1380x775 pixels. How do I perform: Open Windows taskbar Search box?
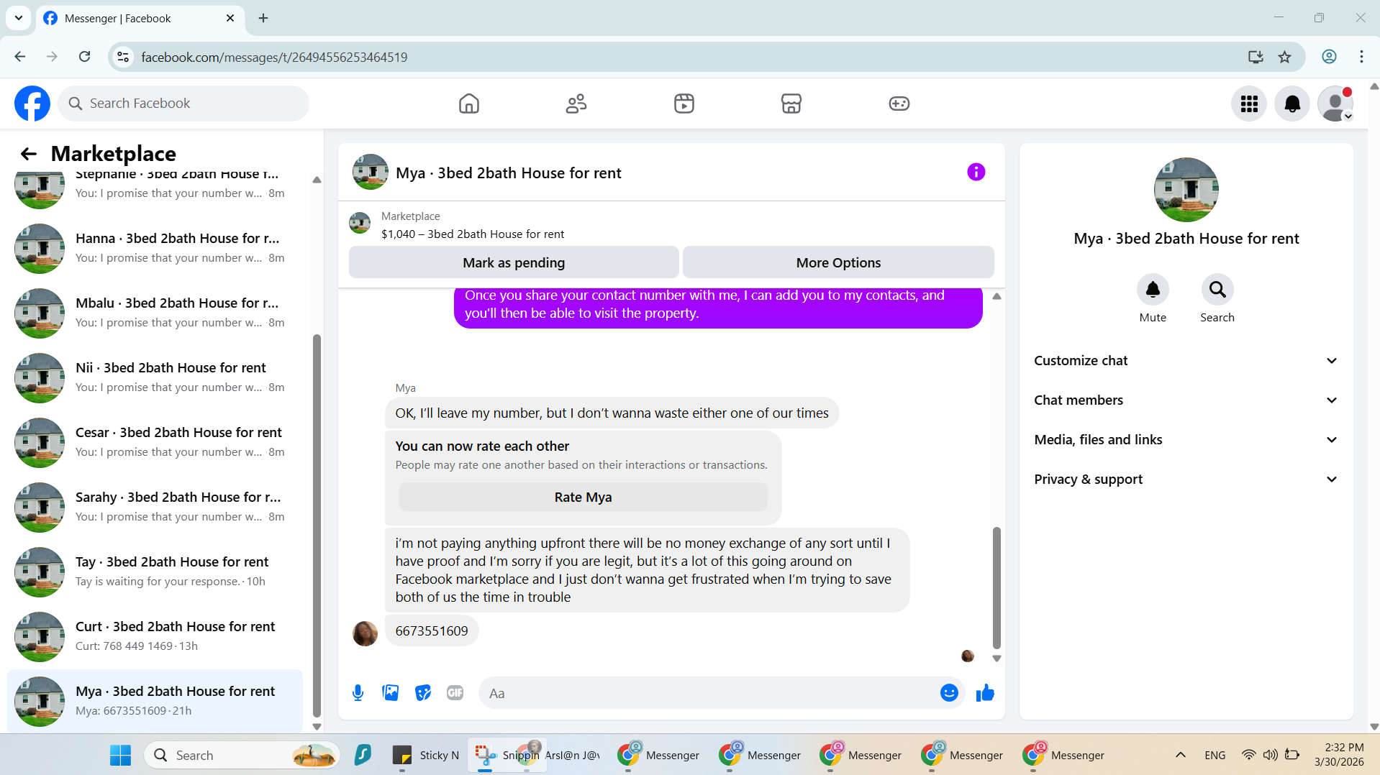[x=242, y=755]
